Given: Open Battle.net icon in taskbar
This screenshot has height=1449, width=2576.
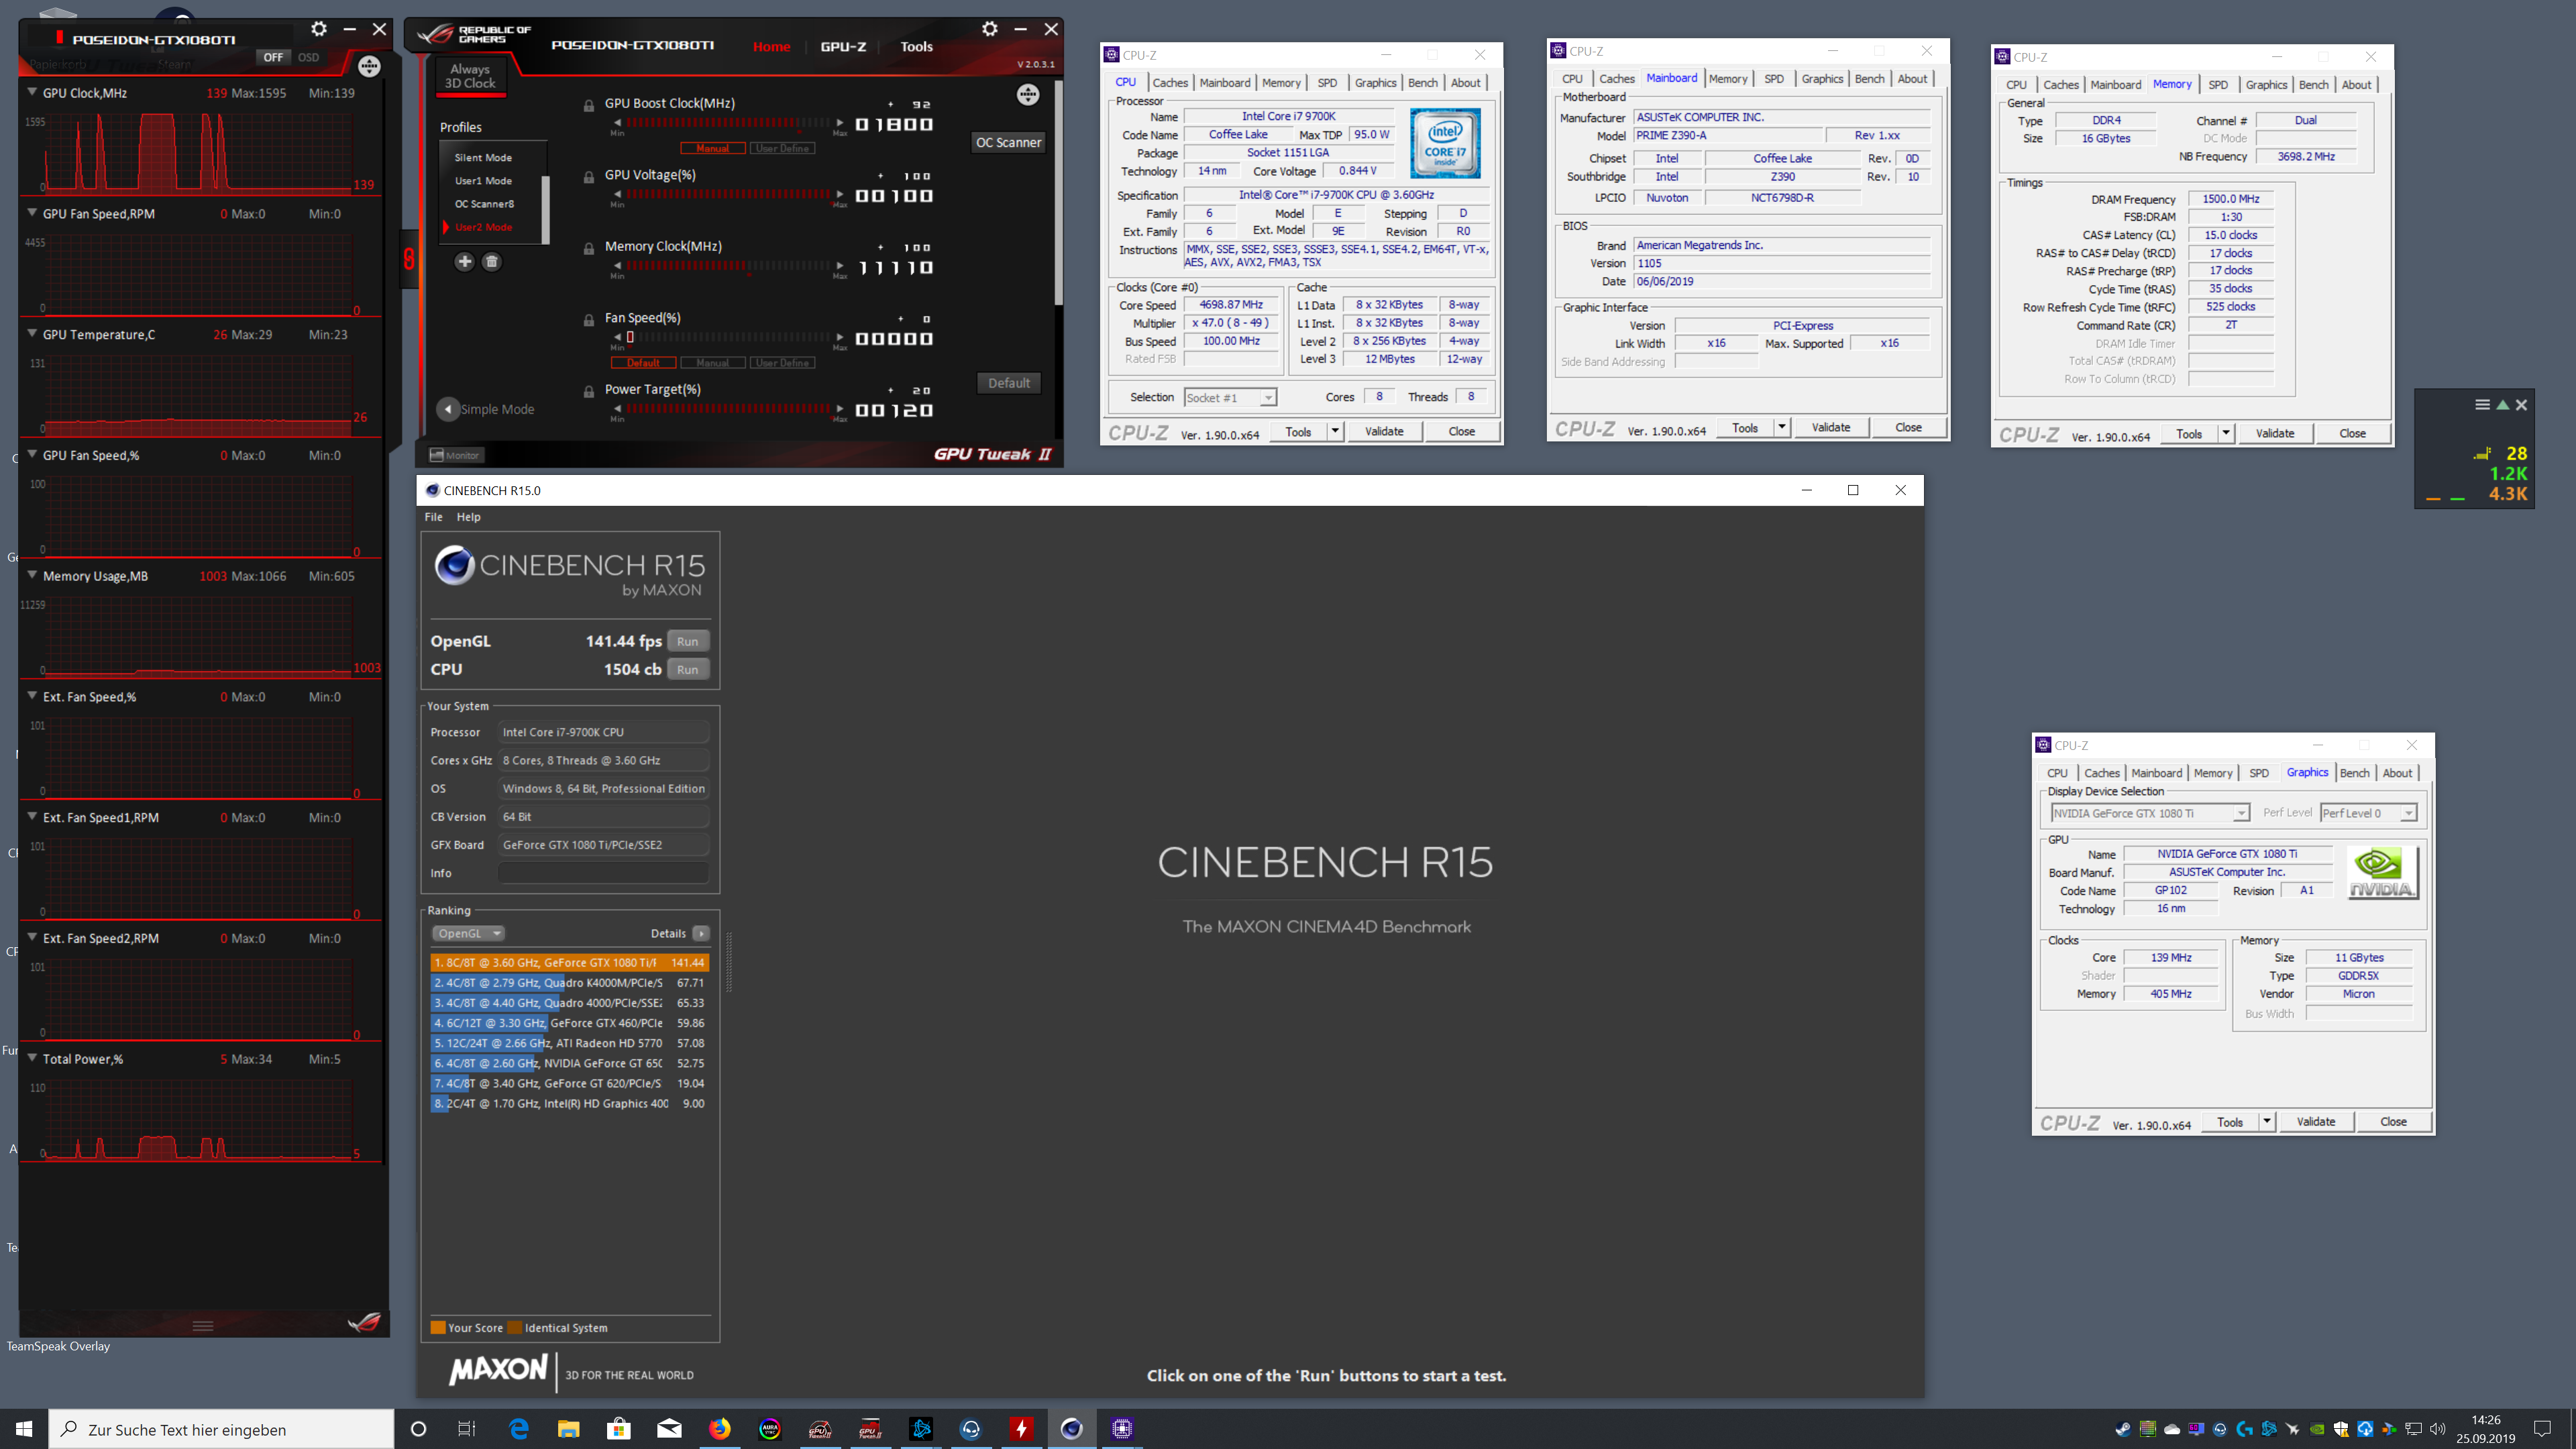Looking at the screenshot, I should [x=921, y=1428].
